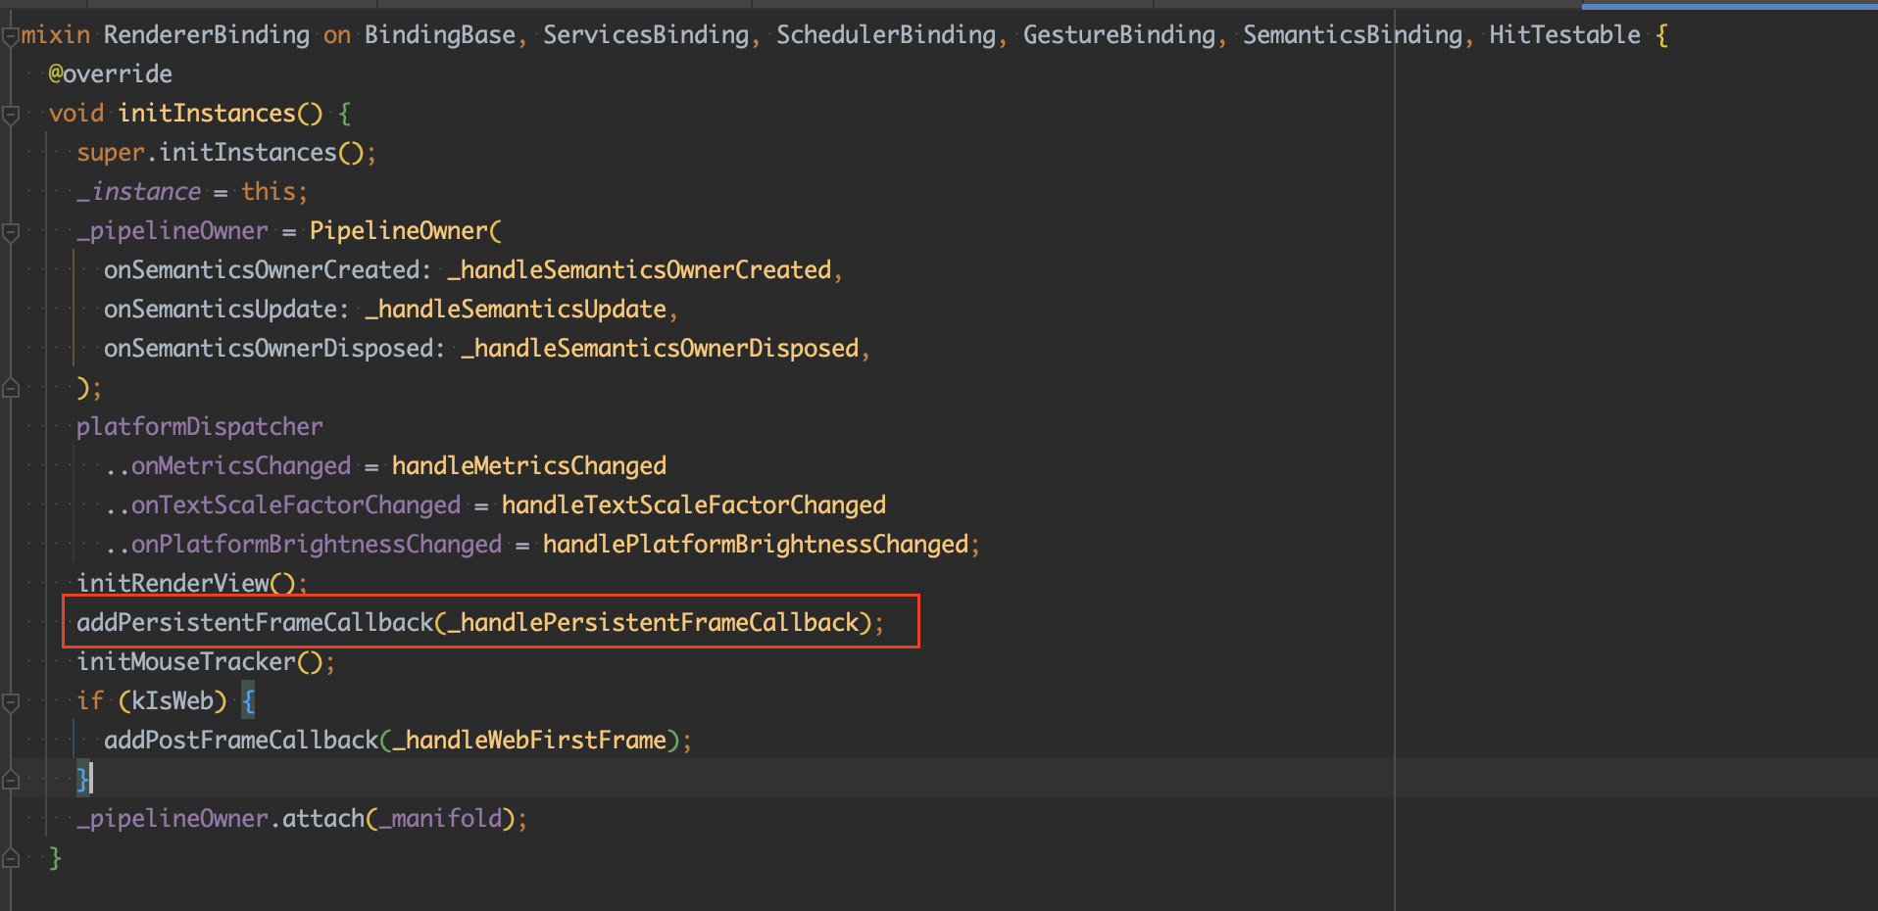Click the addPostFrameCallback call
The width and height of the screenshot is (1878, 911).
[241, 741]
